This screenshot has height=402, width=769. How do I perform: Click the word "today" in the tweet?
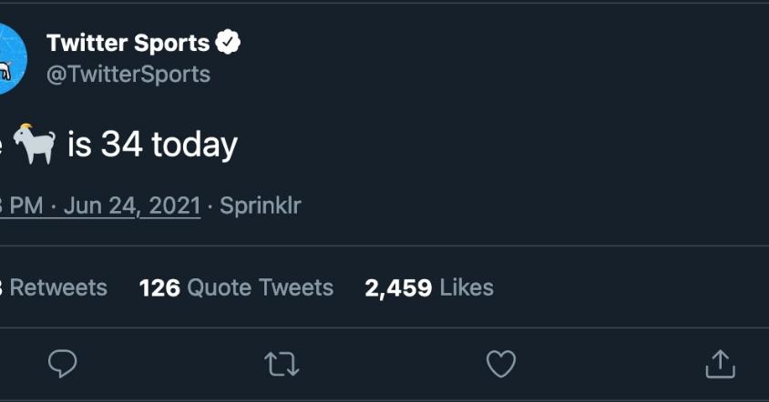[x=194, y=144]
